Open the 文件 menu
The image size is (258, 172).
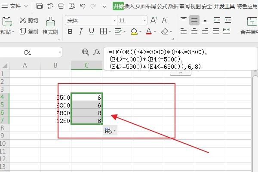[x=15, y=6]
